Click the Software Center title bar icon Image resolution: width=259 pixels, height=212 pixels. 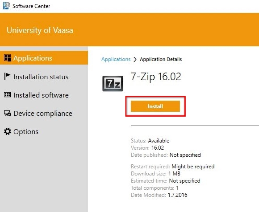tap(6, 6)
